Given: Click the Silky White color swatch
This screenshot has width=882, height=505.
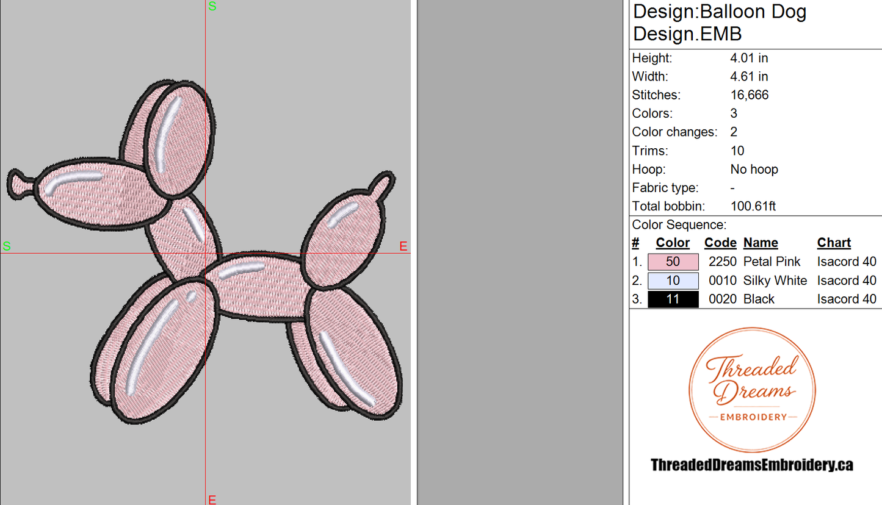Looking at the screenshot, I should [673, 281].
